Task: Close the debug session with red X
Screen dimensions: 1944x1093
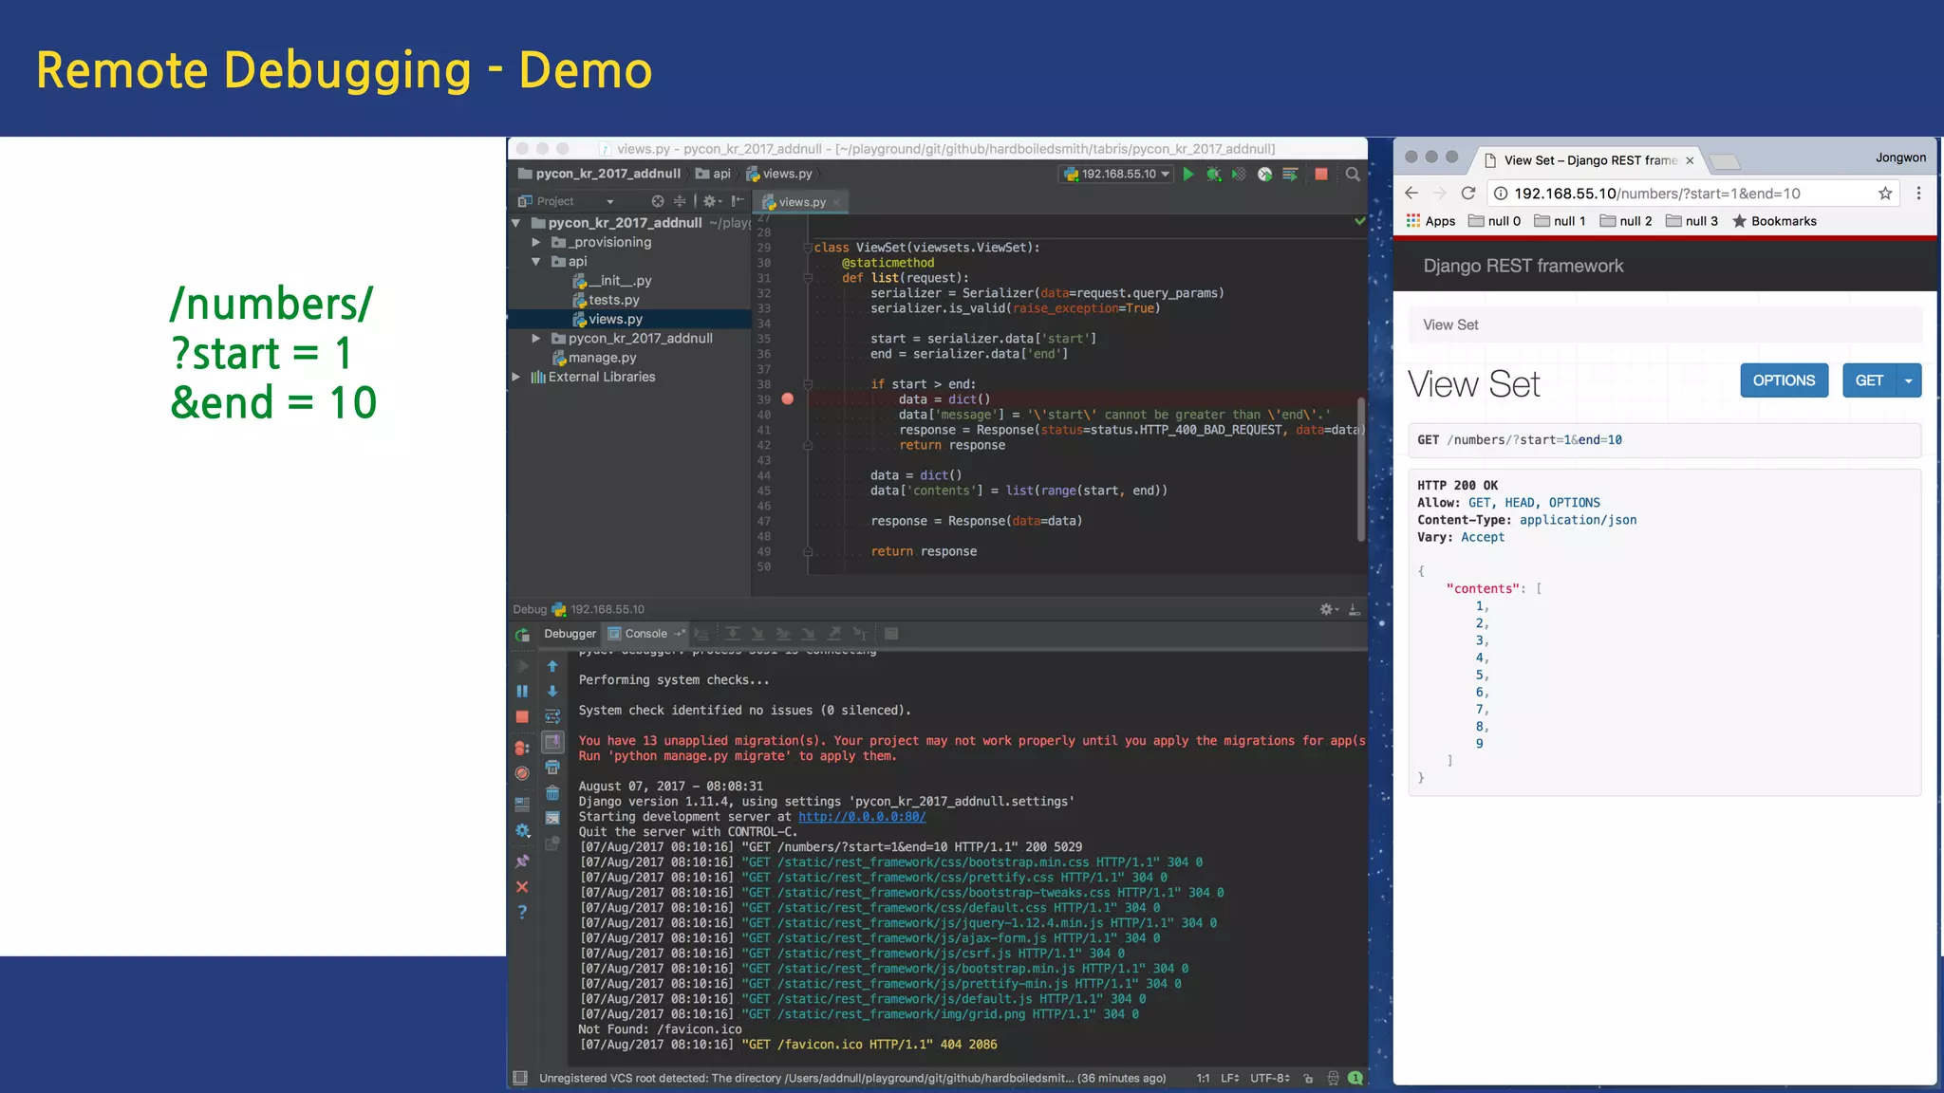Action: point(522,887)
